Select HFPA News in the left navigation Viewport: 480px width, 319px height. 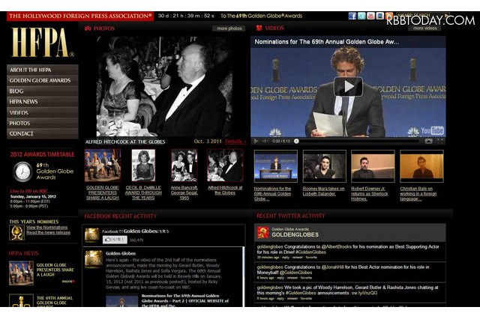click(x=43, y=102)
